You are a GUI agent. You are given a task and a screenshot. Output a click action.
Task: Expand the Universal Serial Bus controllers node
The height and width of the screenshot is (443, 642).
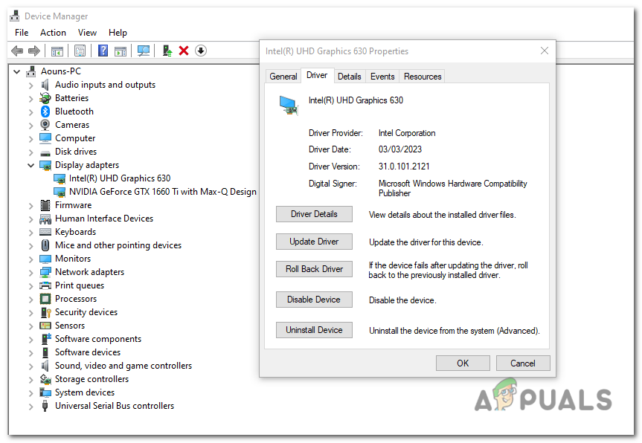coord(31,405)
